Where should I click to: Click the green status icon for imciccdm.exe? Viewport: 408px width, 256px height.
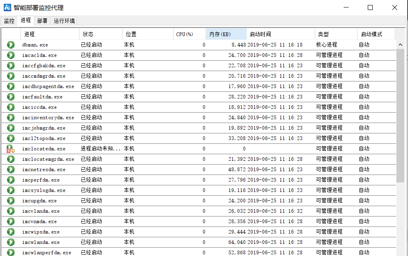click(x=11, y=107)
